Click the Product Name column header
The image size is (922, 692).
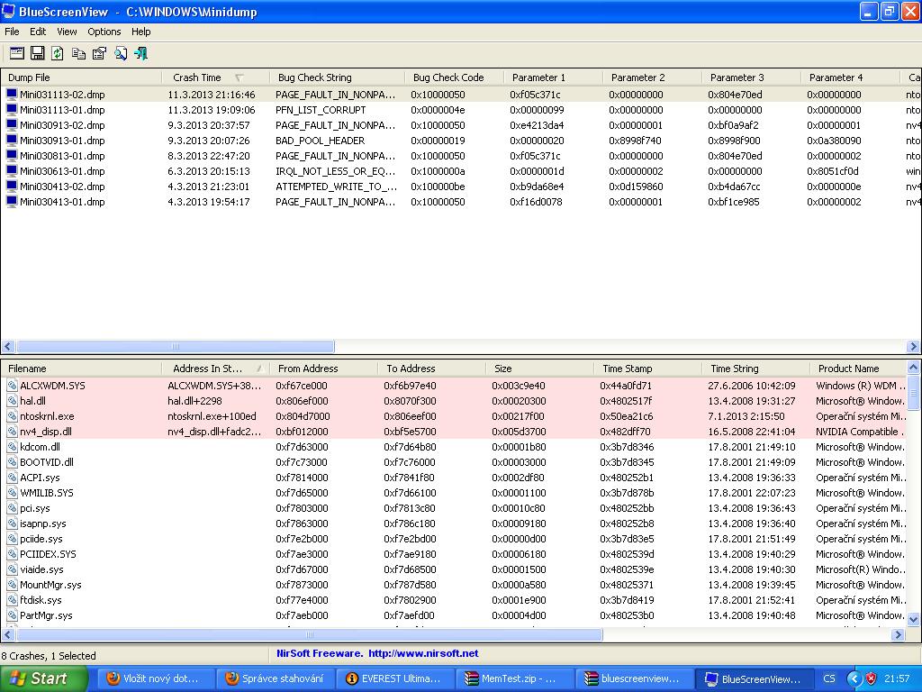[858, 369]
